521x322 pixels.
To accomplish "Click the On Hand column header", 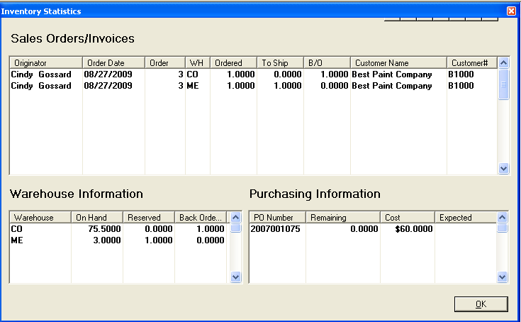I will [x=96, y=218].
